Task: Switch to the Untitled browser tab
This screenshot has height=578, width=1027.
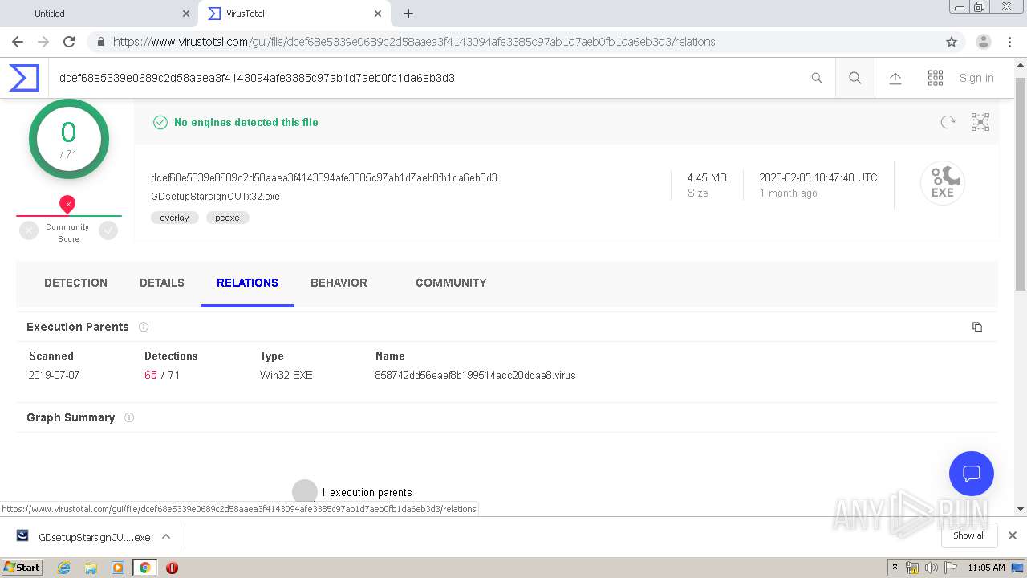Action: pos(99,14)
